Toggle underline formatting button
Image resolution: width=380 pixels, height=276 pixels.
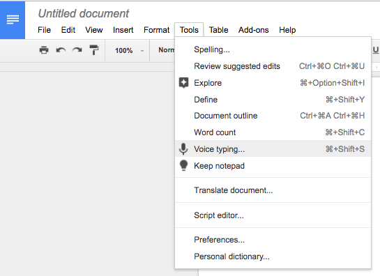coord(375,50)
